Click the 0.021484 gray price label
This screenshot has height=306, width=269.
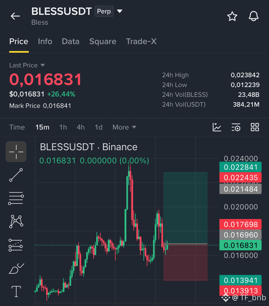tap(240, 189)
